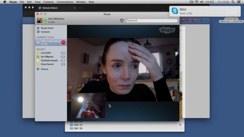
Task: Click the screen recording menu bar icon
Action: tap(192, 2)
